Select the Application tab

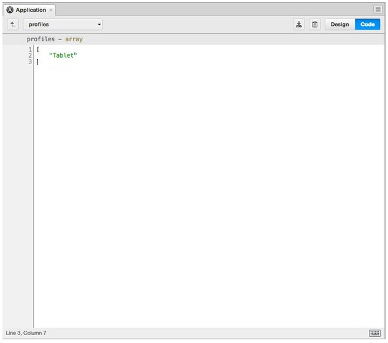click(x=31, y=10)
